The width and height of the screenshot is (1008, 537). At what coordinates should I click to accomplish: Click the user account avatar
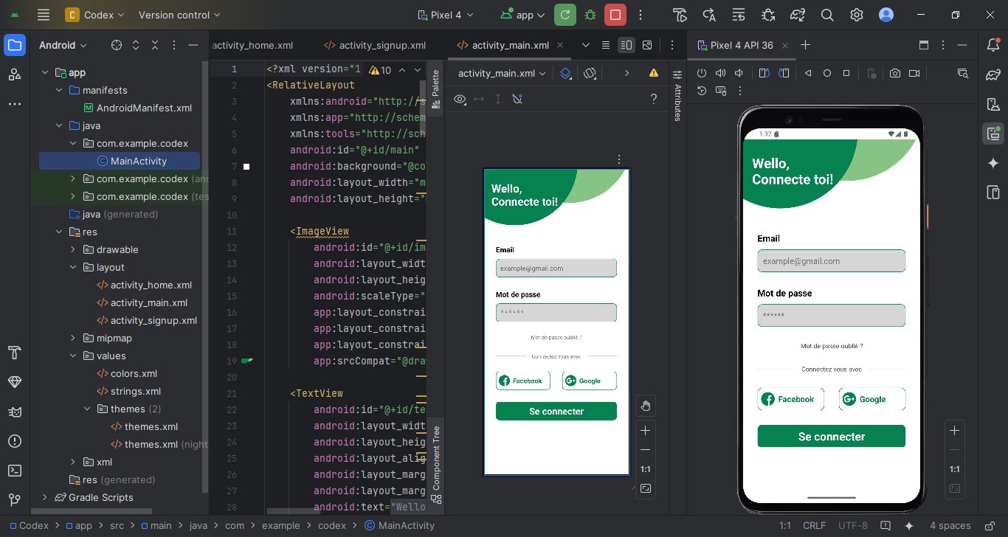886,15
